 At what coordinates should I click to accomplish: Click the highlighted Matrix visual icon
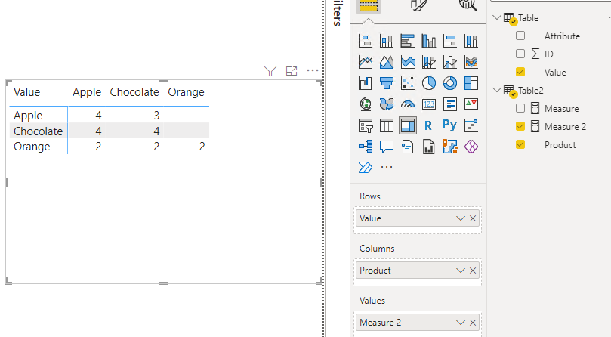click(408, 125)
